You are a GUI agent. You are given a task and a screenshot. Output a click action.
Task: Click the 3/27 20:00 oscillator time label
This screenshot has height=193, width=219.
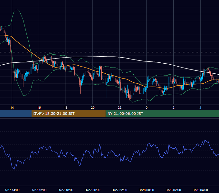tap(93, 190)
